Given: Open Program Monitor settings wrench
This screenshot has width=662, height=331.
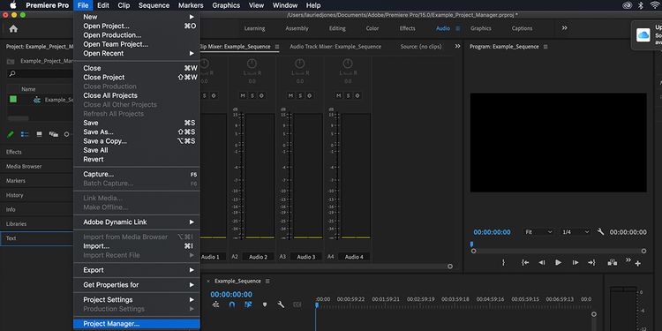Looking at the screenshot, I should point(601,232).
